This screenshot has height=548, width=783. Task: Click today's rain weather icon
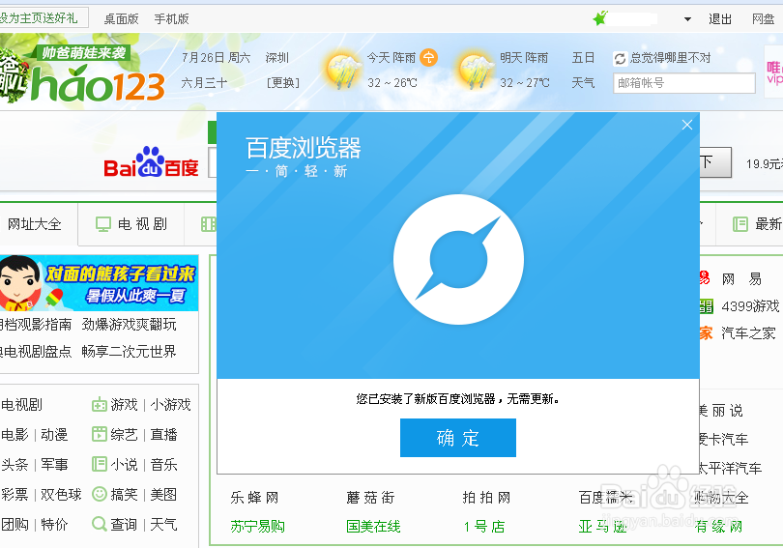[343, 71]
